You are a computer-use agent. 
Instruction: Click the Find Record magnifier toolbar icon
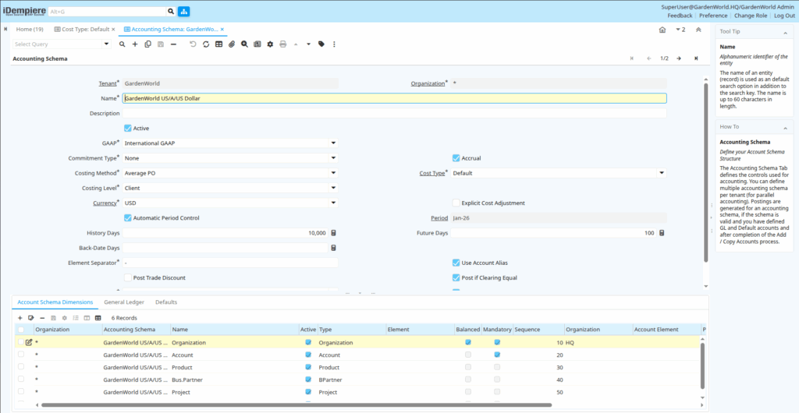123,44
